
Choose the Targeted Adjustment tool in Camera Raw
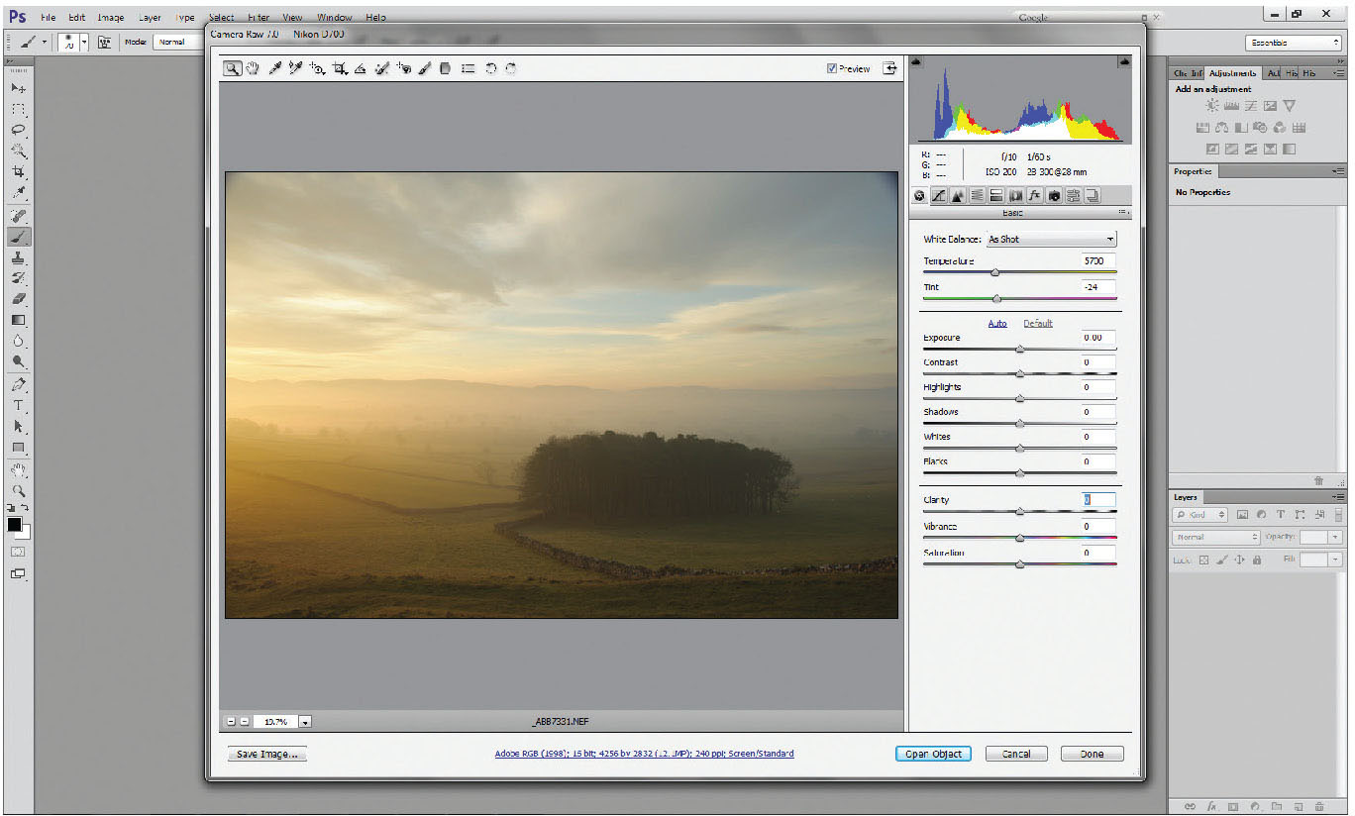click(x=317, y=68)
